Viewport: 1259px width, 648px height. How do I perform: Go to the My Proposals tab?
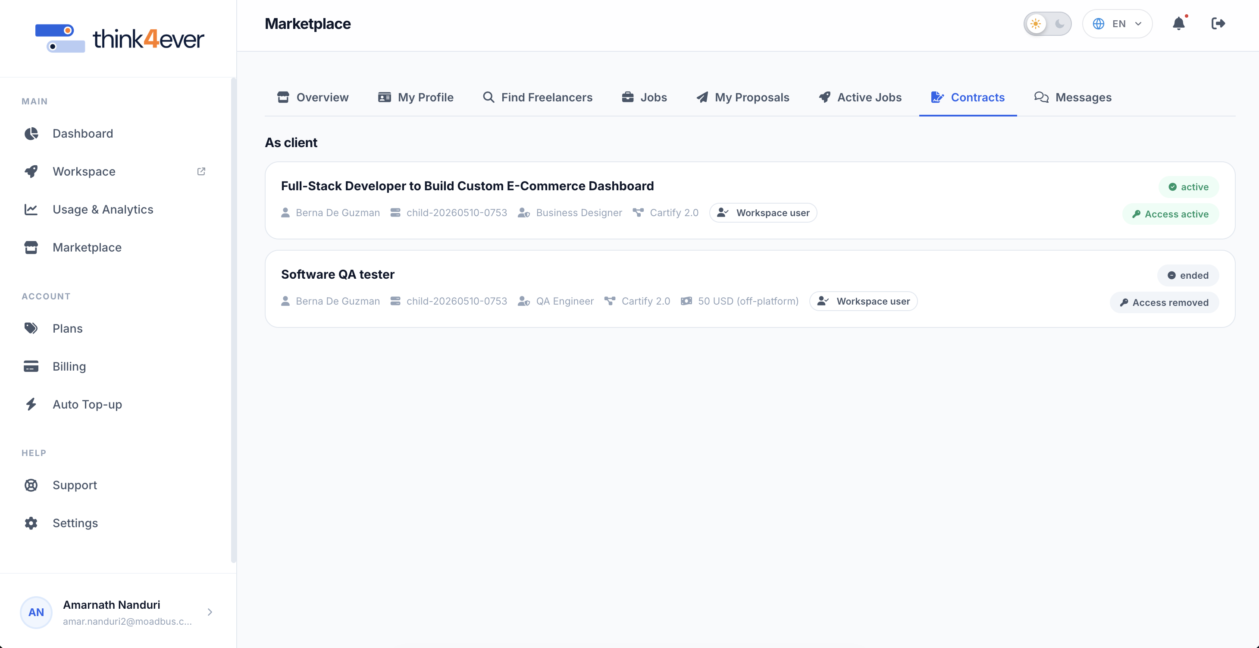(742, 98)
